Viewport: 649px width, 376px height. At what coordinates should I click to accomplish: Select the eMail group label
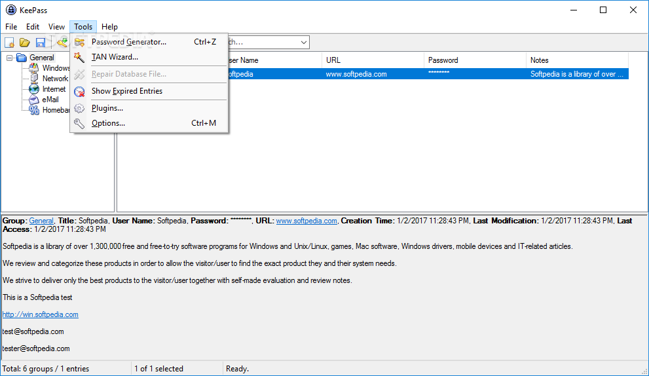50,100
